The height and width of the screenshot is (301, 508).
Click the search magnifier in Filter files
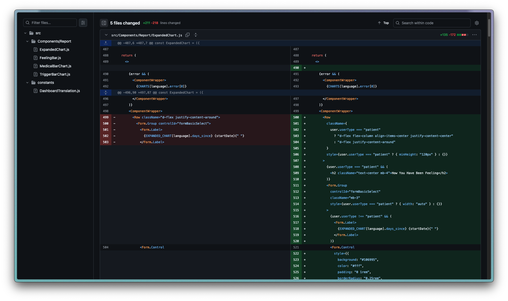[x=28, y=23]
